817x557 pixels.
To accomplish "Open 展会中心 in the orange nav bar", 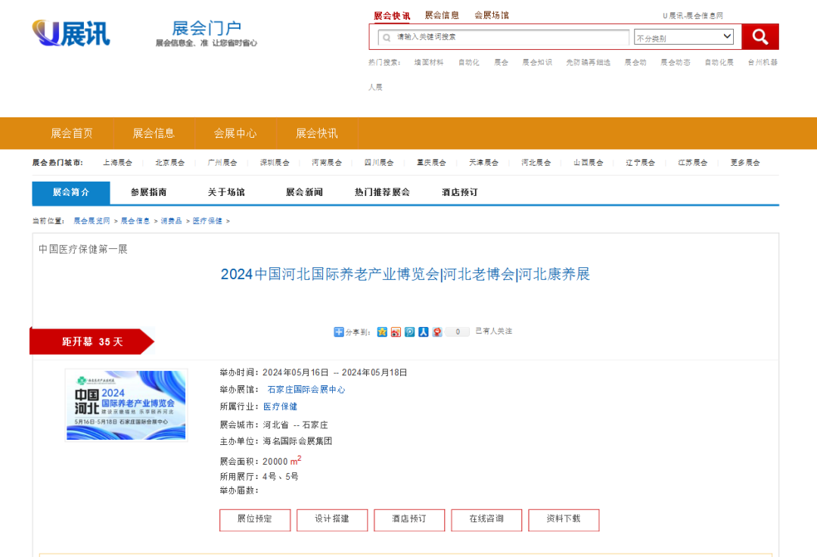I will click(235, 133).
